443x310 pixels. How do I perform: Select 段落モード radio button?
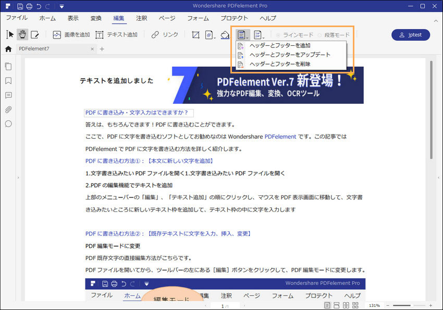pos(334,35)
